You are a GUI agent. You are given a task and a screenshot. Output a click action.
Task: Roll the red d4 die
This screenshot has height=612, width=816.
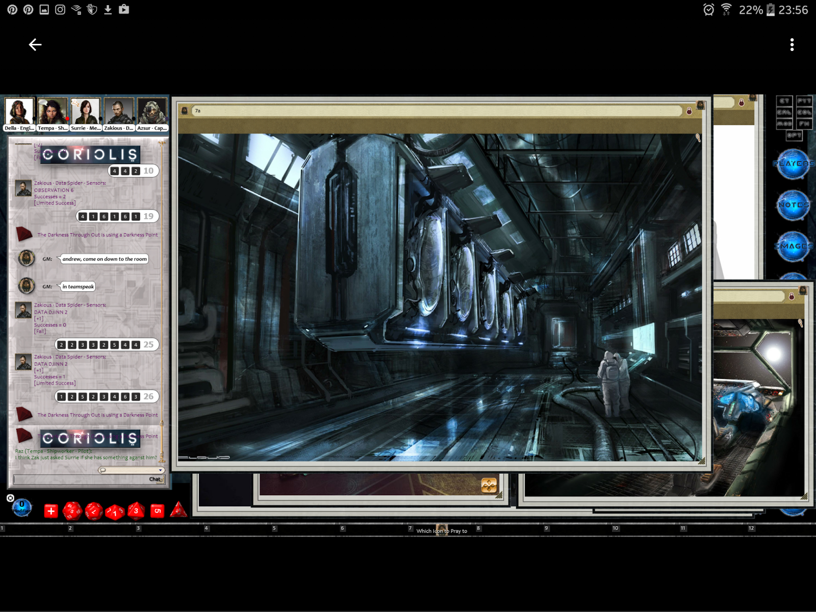178,509
